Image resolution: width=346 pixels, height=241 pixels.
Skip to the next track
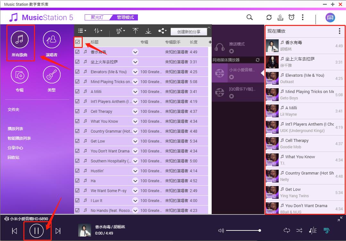click(x=58, y=231)
